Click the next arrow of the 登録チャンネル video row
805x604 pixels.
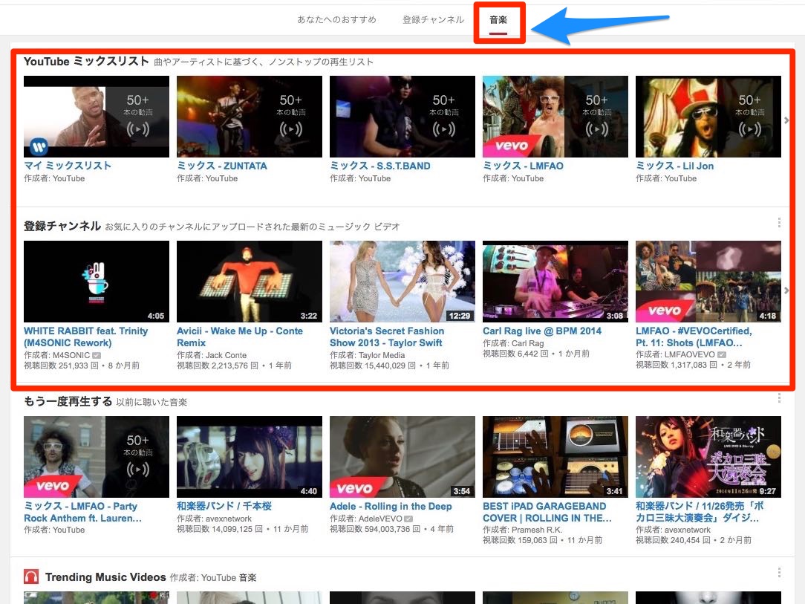(786, 290)
